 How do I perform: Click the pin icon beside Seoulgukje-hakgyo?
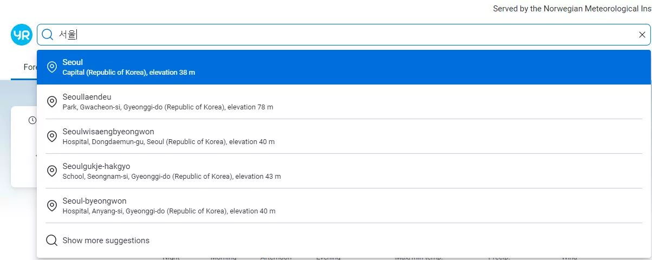click(x=52, y=171)
